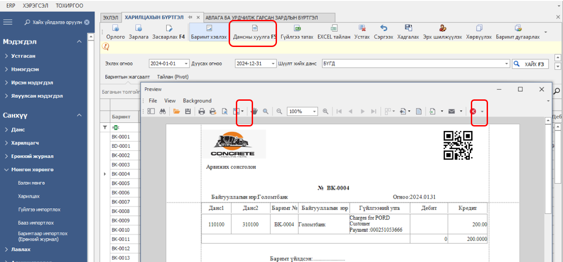
Task: Click the EXCEL тайлан export icon
Action: pos(333,32)
